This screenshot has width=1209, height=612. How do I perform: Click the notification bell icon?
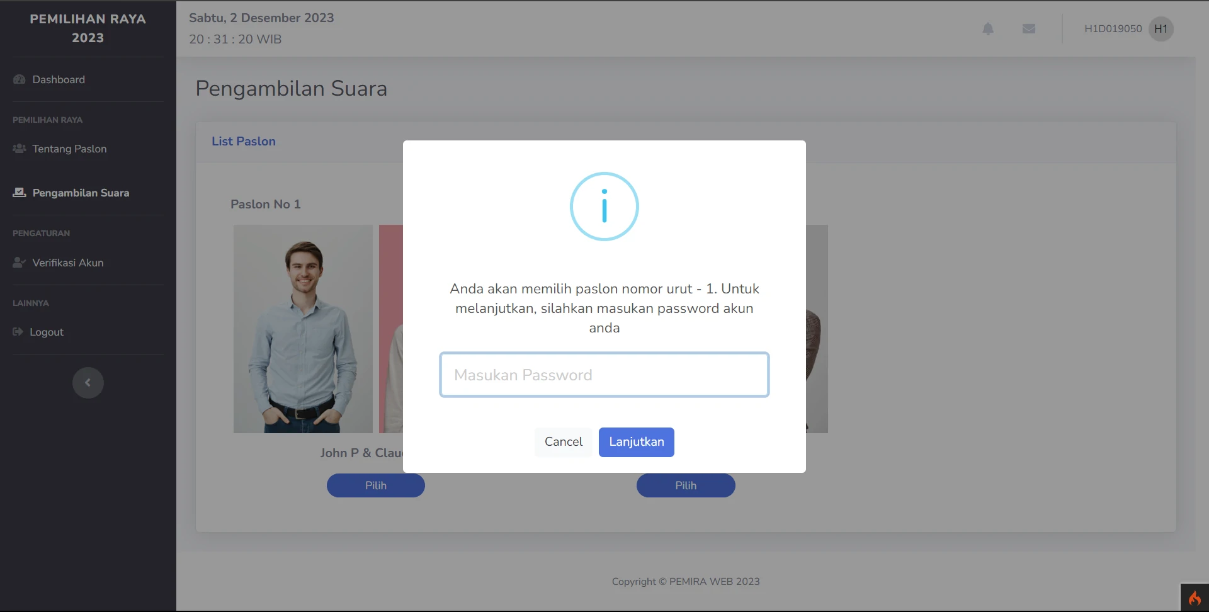pos(988,29)
